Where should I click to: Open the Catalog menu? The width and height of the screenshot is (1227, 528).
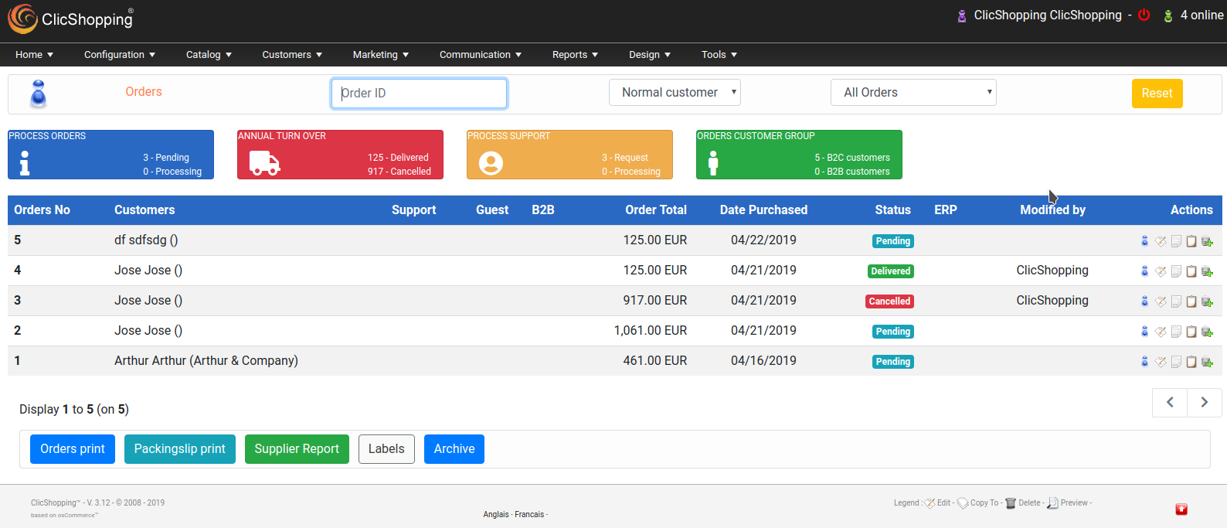209,54
